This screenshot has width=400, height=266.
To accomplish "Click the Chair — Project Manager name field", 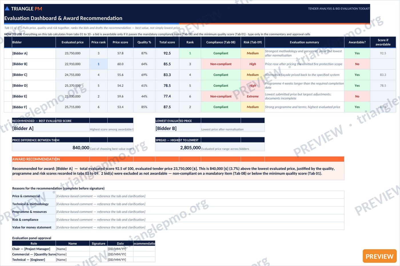I will [x=73, y=249].
